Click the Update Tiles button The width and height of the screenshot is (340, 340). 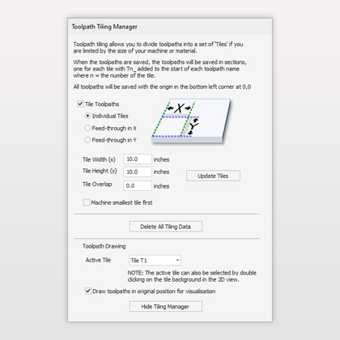[x=213, y=176]
